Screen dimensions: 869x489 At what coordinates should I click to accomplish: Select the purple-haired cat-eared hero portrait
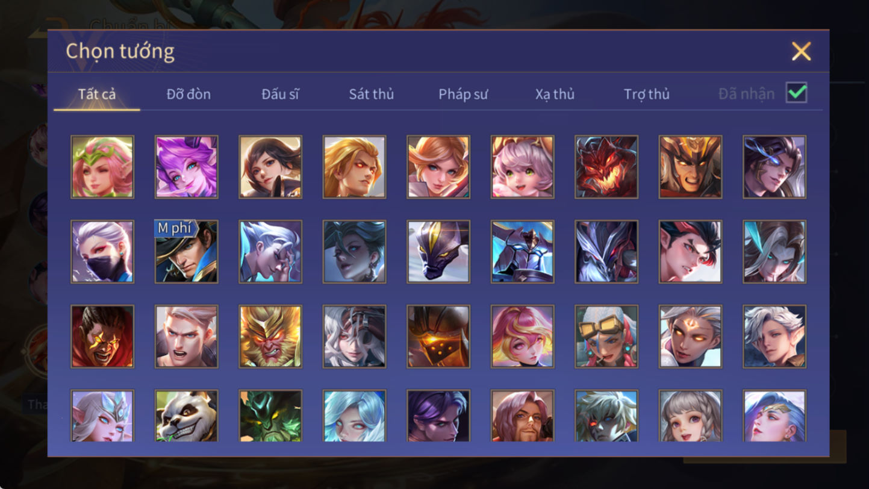tap(187, 167)
